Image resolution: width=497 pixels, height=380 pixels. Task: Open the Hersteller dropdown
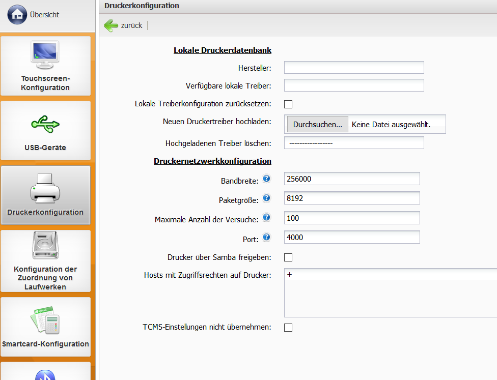pos(354,68)
